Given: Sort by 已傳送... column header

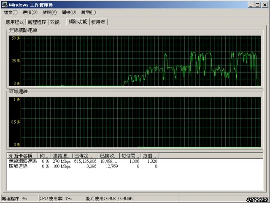Looking at the screenshot, I should click(85, 156).
